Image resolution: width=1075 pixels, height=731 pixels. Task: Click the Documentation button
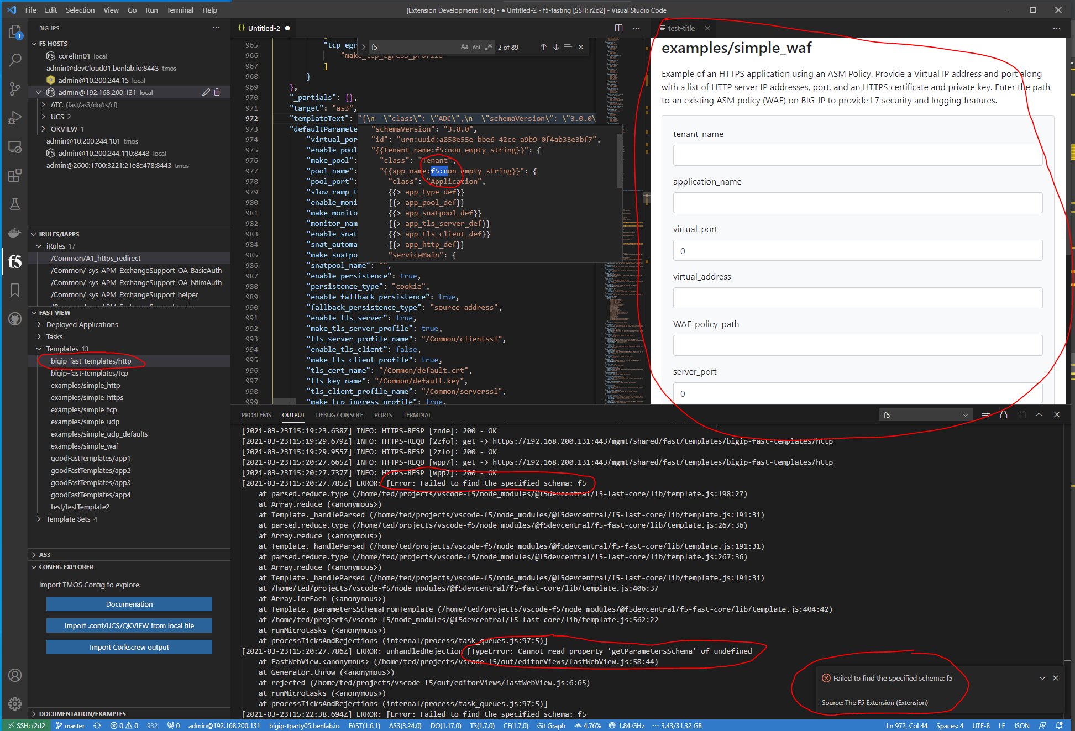click(x=129, y=604)
